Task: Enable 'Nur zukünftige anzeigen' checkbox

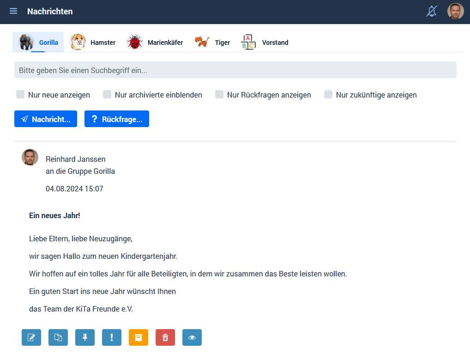Action: (328, 94)
